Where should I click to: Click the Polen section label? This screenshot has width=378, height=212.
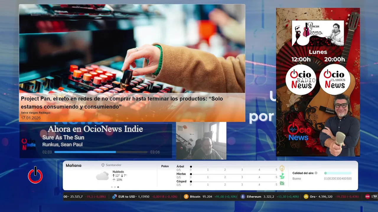(x=165, y=166)
